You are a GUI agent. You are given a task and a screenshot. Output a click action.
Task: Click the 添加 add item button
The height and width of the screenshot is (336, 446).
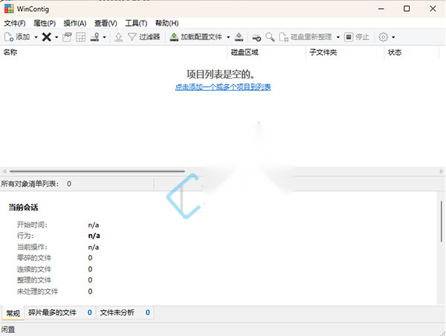[x=17, y=37]
